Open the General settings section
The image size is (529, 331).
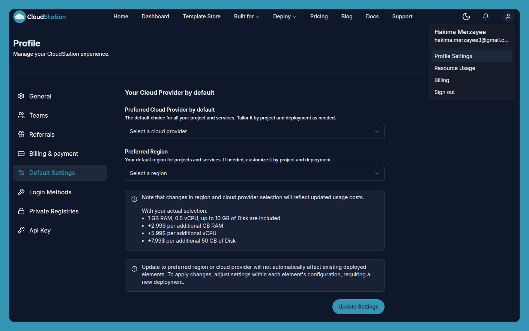[60, 96]
